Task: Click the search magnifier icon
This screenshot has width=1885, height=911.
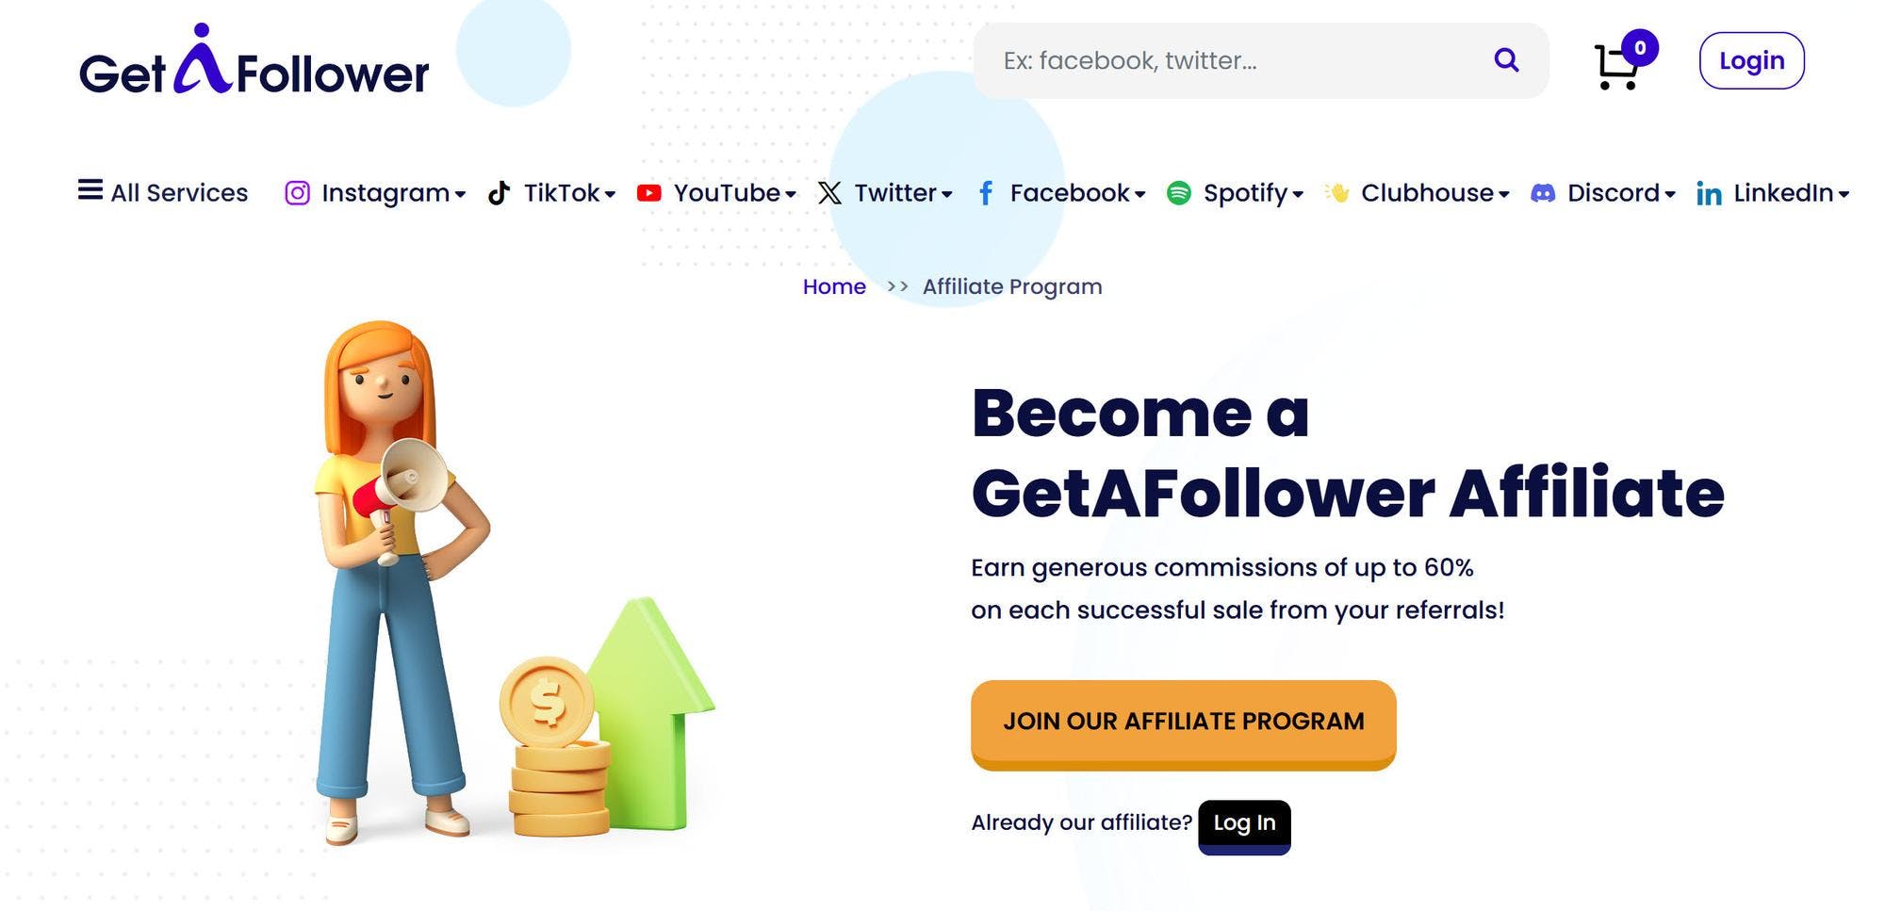Action: tap(1506, 60)
